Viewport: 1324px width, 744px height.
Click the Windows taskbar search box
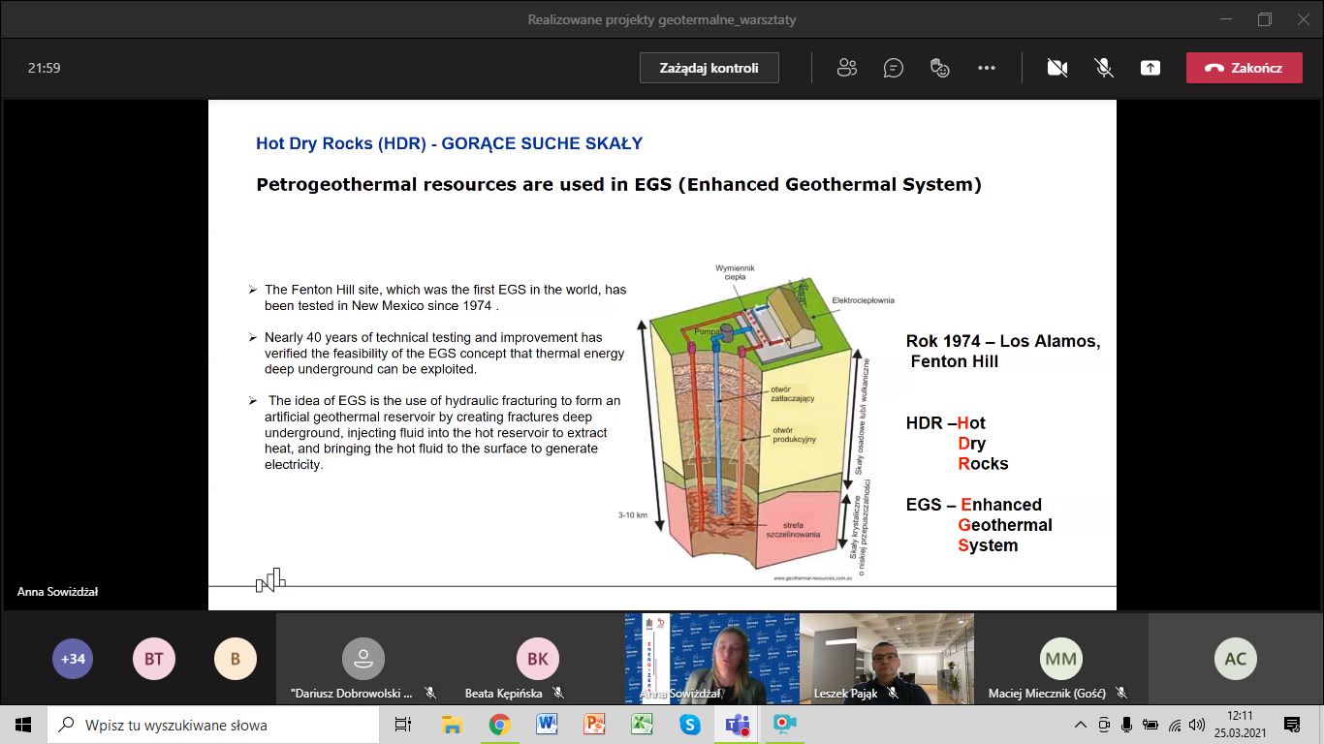[212, 725]
